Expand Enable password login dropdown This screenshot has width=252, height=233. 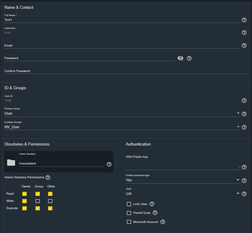[183, 180]
